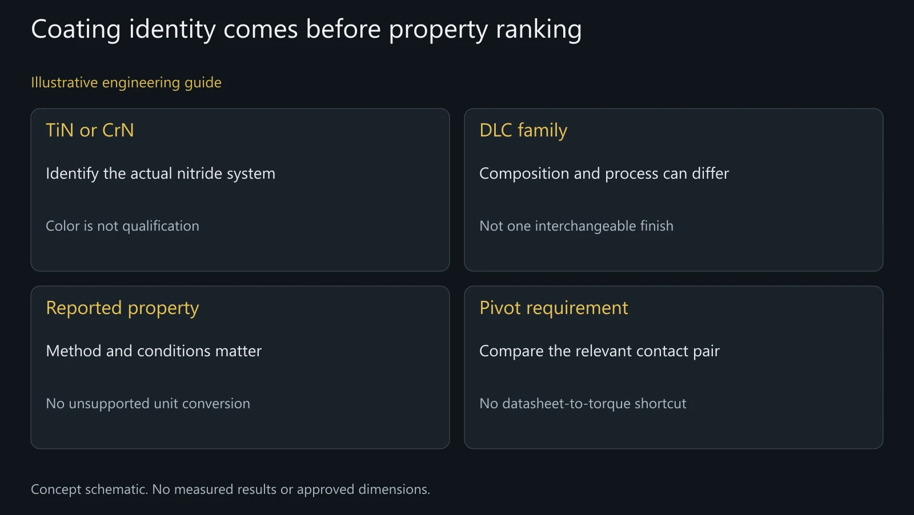
Task: Select 'Compare the relevant contact pair' line
Action: [x=599, y=351]
